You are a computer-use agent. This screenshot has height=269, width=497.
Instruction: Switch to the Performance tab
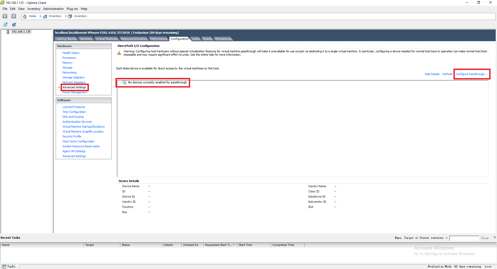click(x=159, y=39)
